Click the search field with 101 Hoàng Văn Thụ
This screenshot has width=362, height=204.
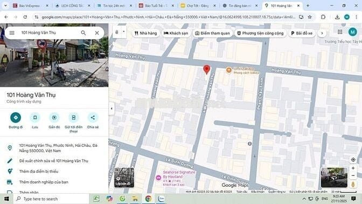[48, 32]
